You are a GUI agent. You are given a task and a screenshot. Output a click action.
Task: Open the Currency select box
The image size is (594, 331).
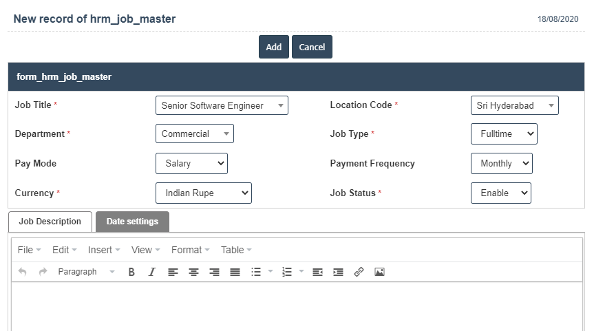(204, 193)
